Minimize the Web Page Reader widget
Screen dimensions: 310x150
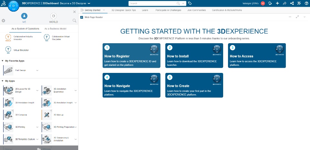pyautogui.click(x=290, y=17)
